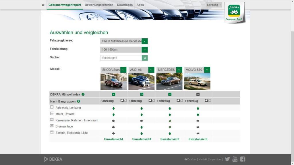Viewport: 294px width, 165px height.
Task: Click the Volvo S80 grey Mängel Index icon
Action: [x=198, y=95]
